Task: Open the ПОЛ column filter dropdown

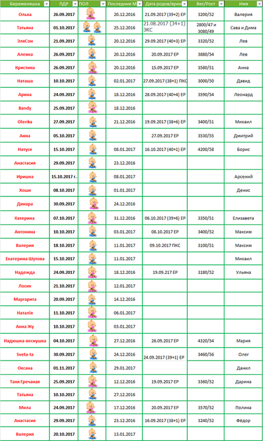Action: pyautogui.click(x=103, y=3)
